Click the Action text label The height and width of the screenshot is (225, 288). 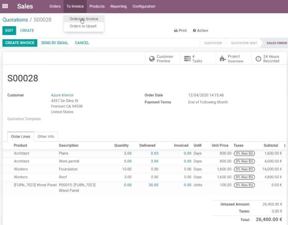202,30
